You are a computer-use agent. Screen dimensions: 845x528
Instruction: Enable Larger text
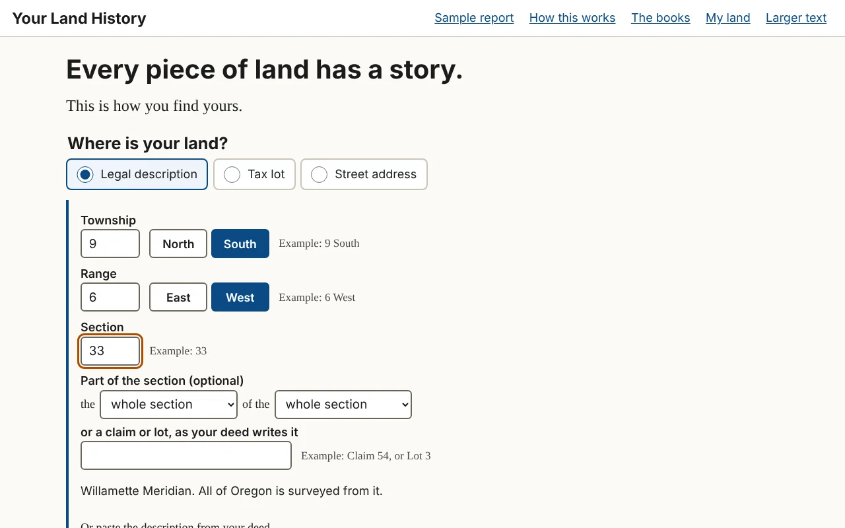pos(796,18)
